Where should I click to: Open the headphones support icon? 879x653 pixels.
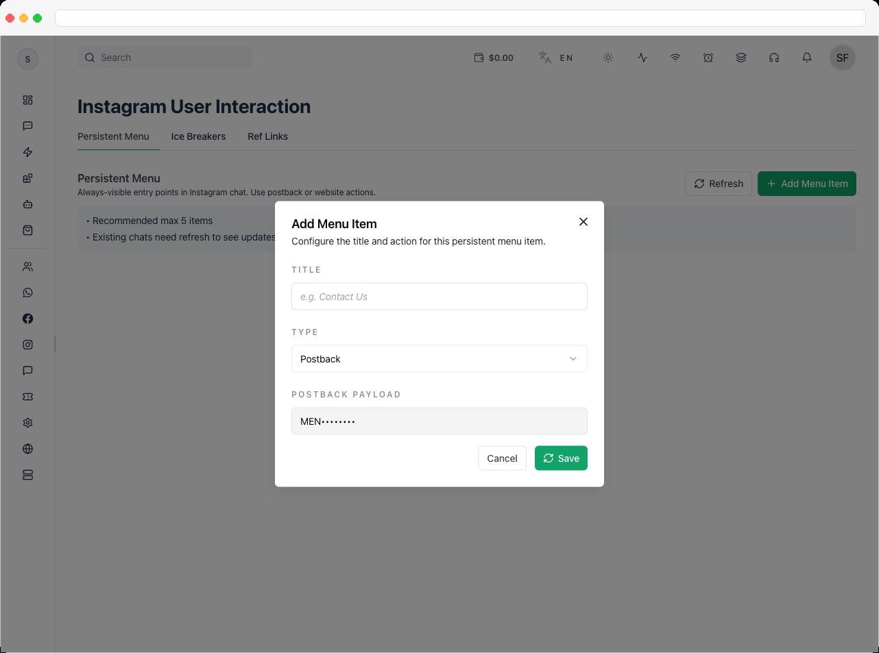pos(774,58)
